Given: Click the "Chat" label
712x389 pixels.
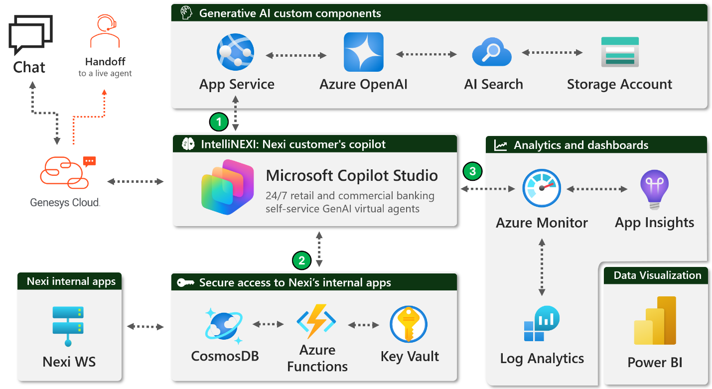Looking at the screenshot, I should 29,67.
